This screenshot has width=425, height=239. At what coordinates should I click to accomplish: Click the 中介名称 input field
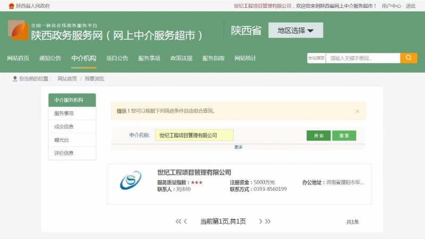(x=194, y=135)
